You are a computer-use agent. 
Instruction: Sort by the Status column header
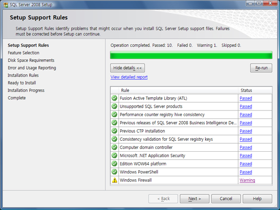click(x=255, y=90)
